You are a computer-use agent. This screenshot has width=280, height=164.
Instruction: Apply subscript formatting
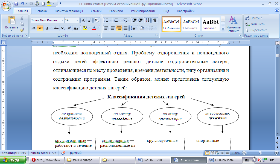tap(63, 28)
